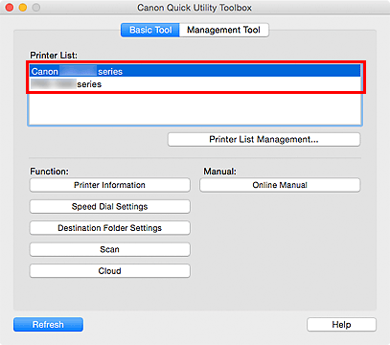Click the Help button
Viewport: 390px width, 345px height.
(341, 325)
